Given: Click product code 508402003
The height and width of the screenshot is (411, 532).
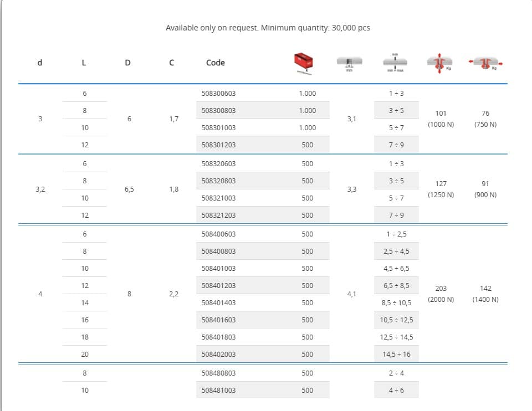Looking at the screenshot, I should click(x=218, y=354).
